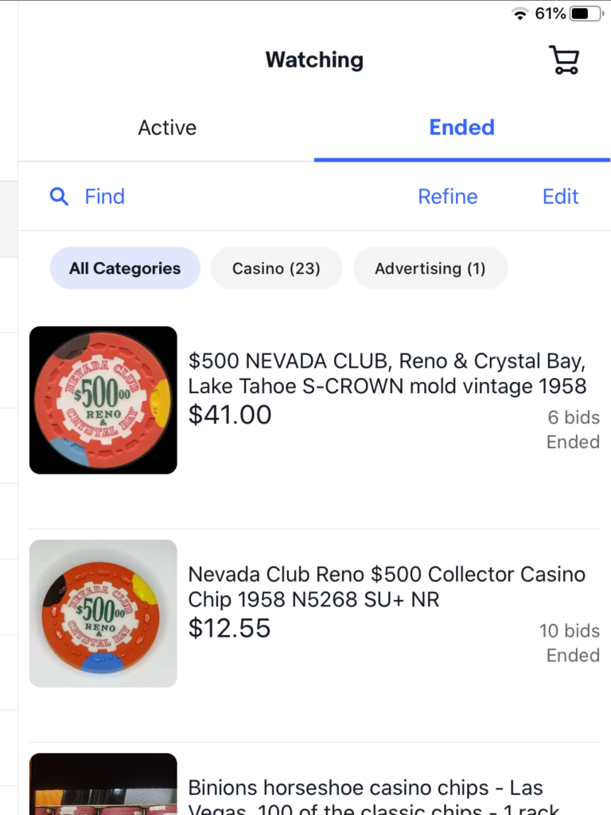Filter by Casino (23) category
The width and height of the screenshot is (611, 815).
click(x=276, y=268)
